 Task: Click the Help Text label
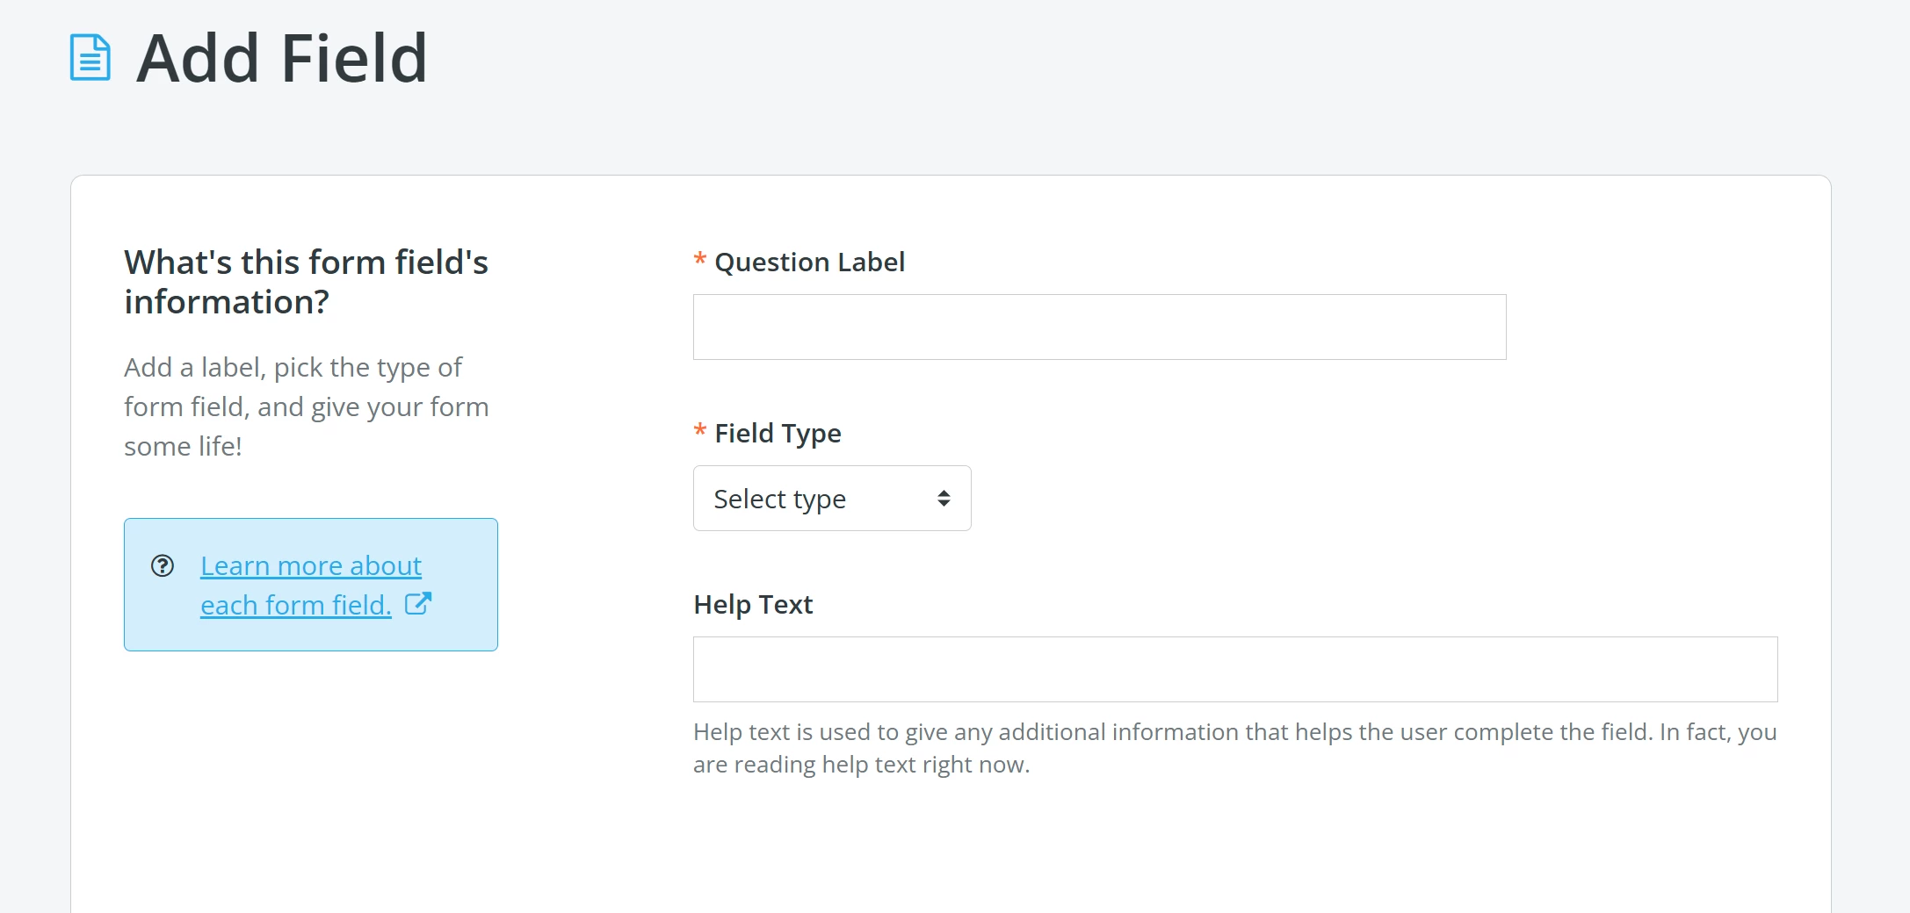(753, 604)
